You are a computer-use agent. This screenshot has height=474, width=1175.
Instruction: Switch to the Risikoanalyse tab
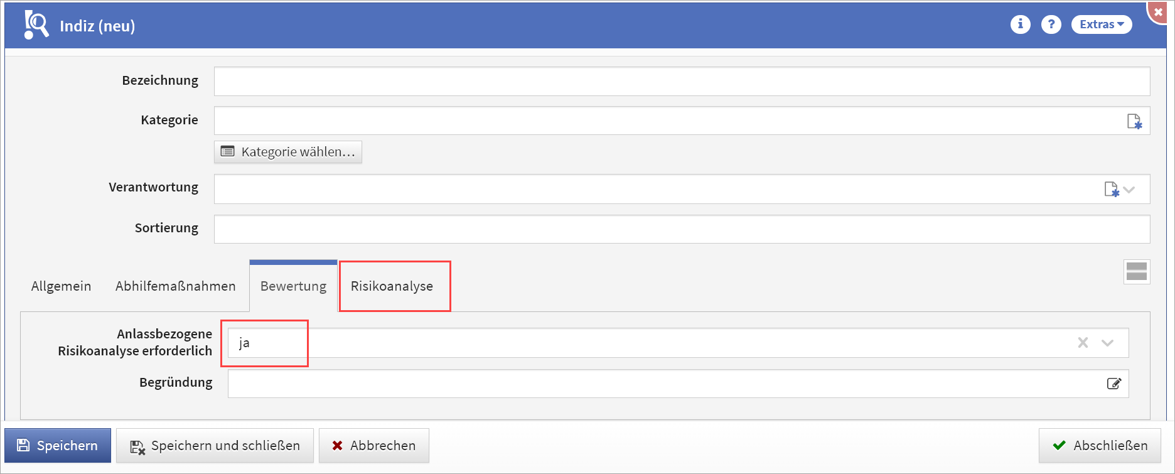pos(392,286)
